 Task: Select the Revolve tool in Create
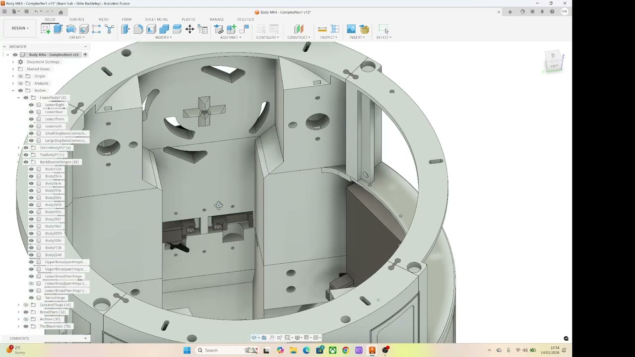pyautogui.click(x=71, y=29)
